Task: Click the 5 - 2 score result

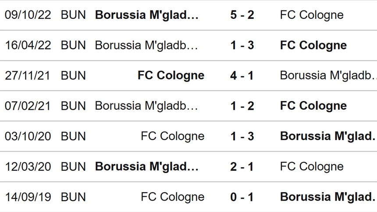Action: [x=242, y=15]
